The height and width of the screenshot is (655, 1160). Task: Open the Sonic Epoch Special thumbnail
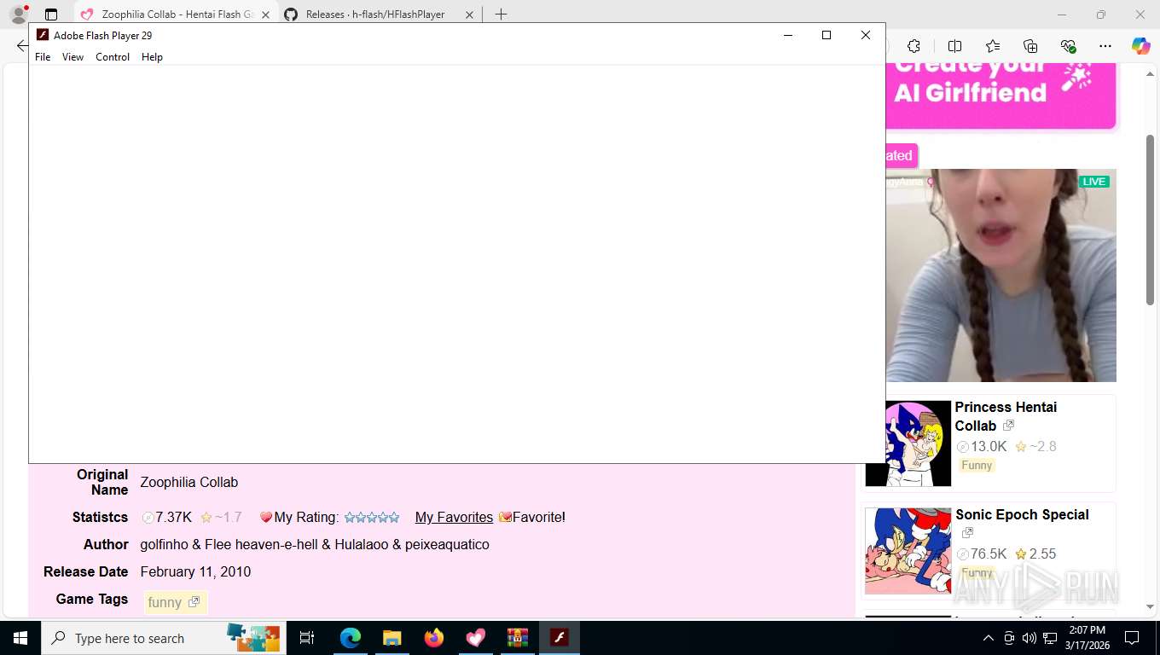(x=908, y=551)
